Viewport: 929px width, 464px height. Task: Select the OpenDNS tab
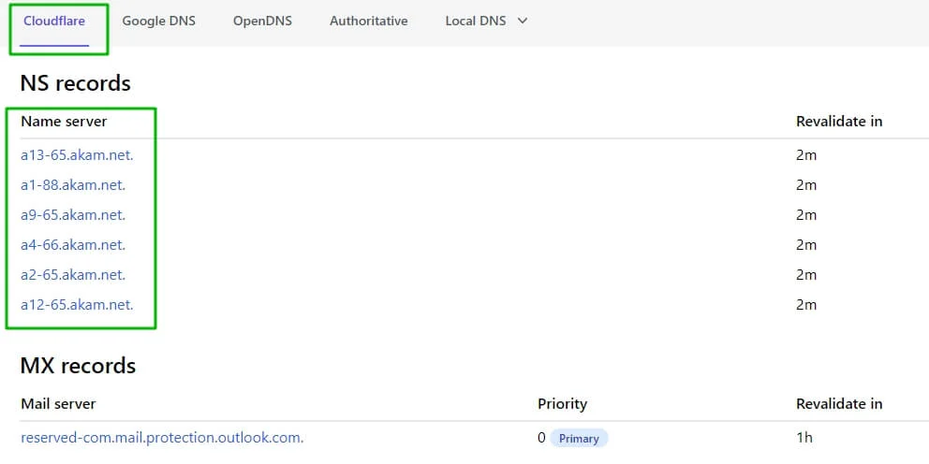[x=262, y=22]
